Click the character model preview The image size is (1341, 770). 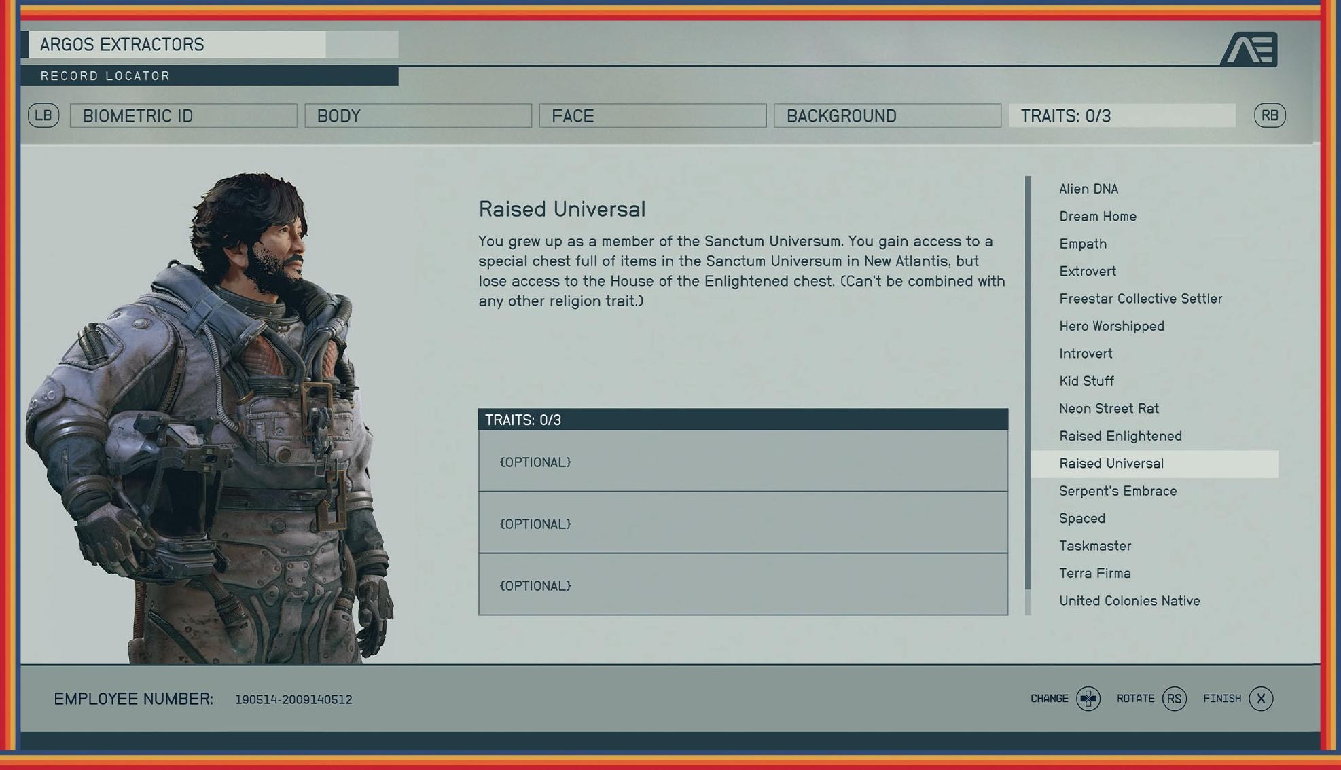[211, 418]
